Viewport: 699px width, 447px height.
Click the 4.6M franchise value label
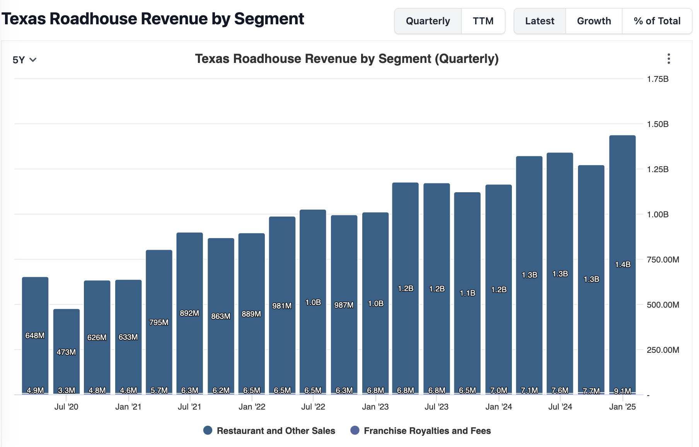pos(128,390)
